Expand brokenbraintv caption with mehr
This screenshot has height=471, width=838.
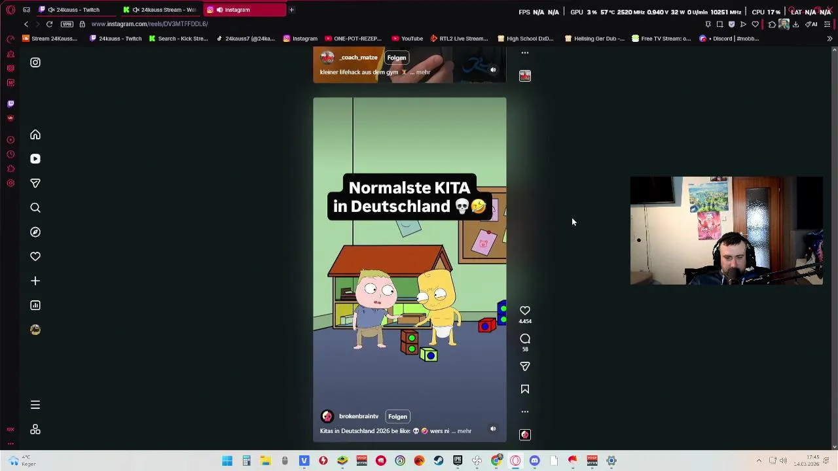(464, 431)
